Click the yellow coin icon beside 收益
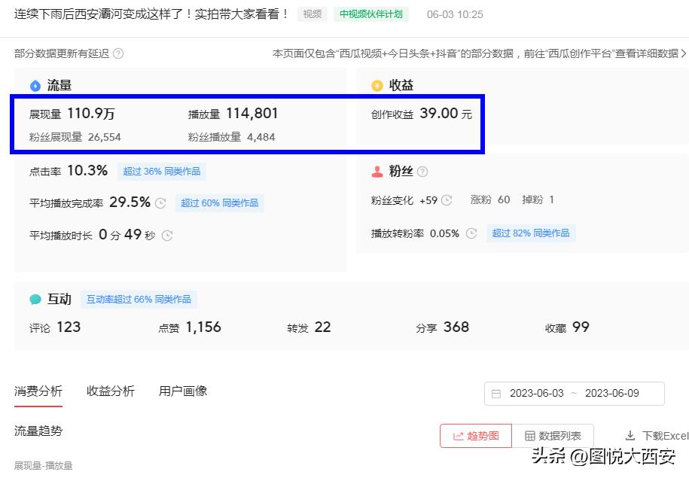The image size is (689, 478). point(377,85)
